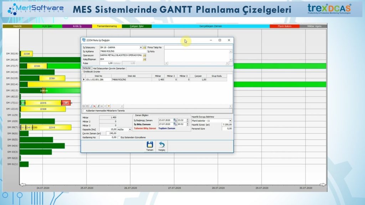Click lookup icon beside İş İstasyonu field
The image size is (365, 205).
pos(145,47)
